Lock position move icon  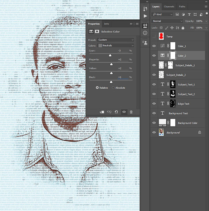[x=172, y=28]
